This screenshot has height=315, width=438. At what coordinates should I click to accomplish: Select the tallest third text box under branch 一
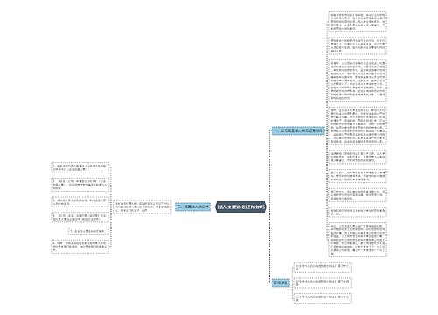click(x=357, y=80)
